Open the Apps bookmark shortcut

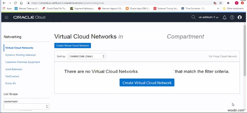click(x=7, y=8)
